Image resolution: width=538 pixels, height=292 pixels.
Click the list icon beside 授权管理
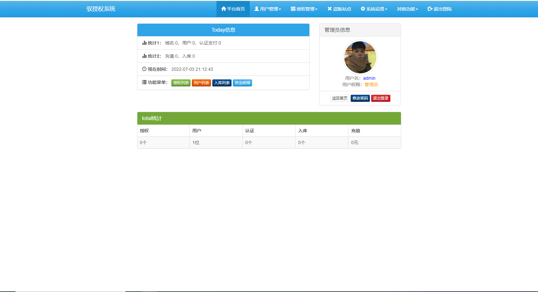pos(293,9)
